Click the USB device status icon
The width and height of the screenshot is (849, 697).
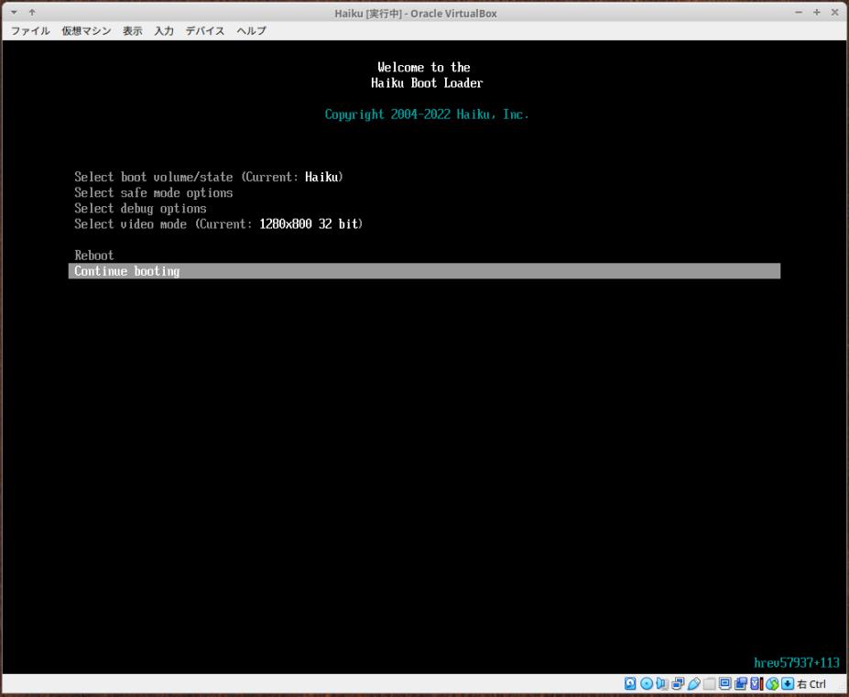(x=693, y=683)
